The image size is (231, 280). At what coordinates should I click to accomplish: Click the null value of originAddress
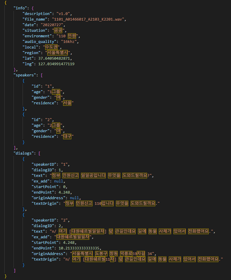click(75, 198)
